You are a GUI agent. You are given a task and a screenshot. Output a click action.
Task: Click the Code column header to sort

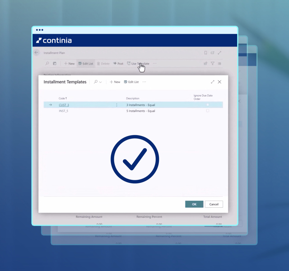click(x=62, y=98)
